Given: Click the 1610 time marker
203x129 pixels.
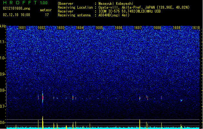Looking at the screenshot, I should (x=196, y=28).
